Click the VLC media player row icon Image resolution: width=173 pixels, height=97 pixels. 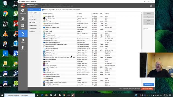(44, 78)
